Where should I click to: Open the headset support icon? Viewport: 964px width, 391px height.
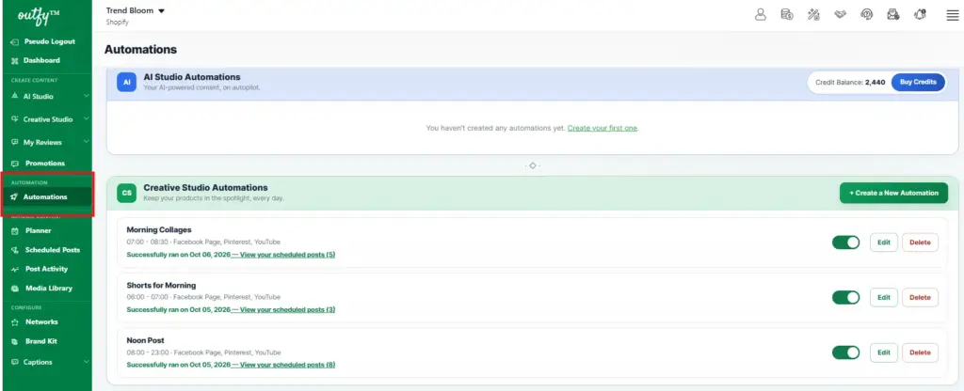point(867,15)
